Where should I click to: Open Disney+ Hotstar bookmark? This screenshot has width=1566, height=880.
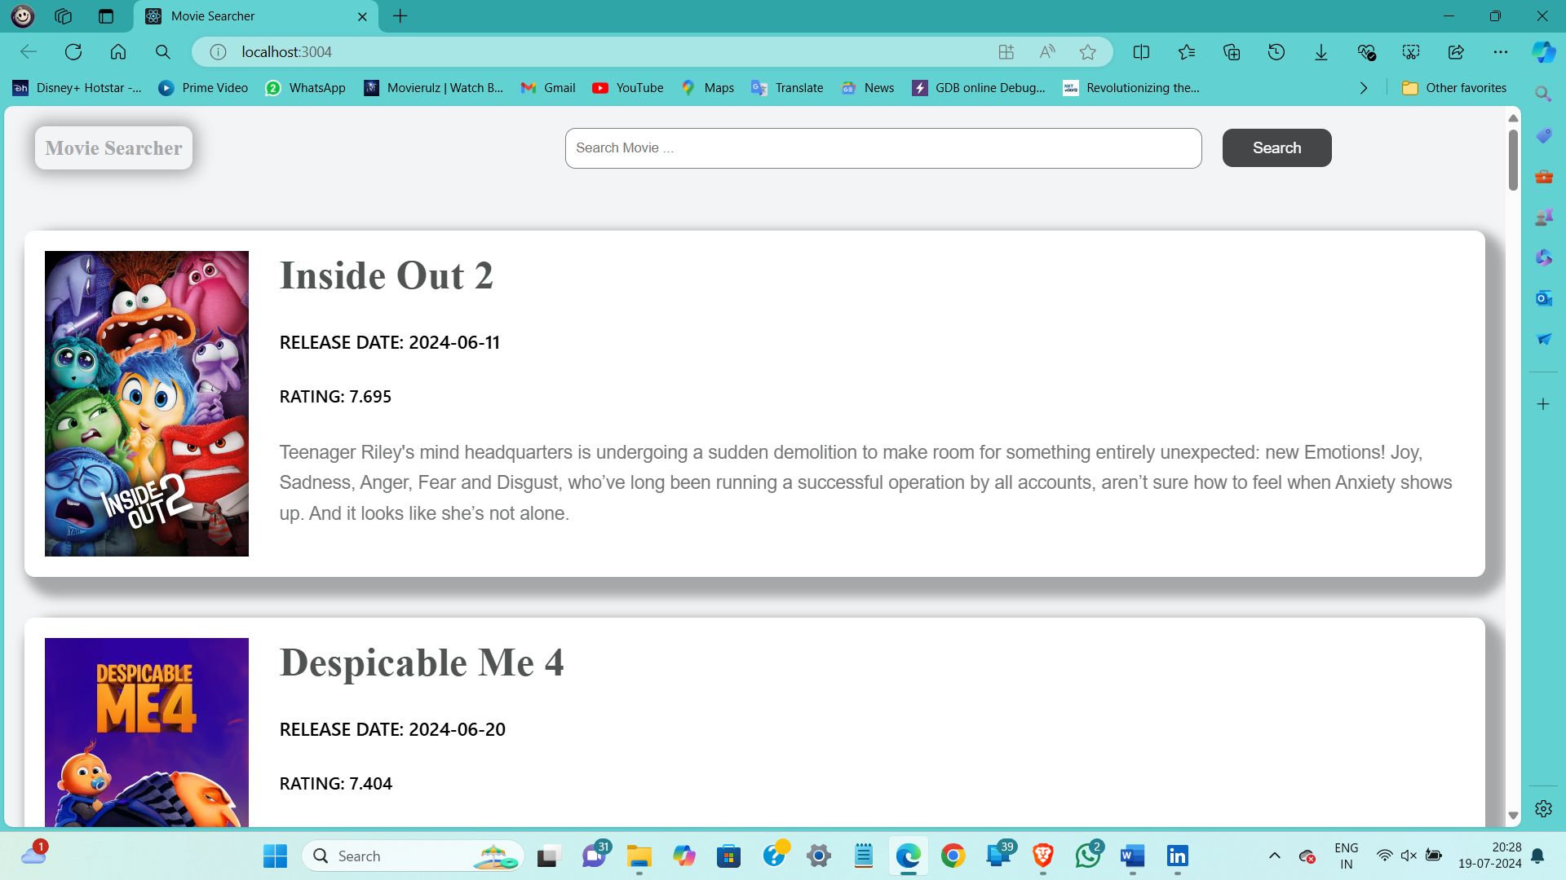pyautogui.click(x=77, y=88)
